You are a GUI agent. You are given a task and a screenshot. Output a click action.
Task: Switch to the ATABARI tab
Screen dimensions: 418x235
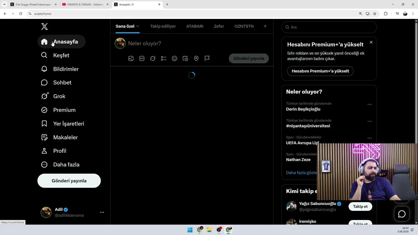(195, 26)
